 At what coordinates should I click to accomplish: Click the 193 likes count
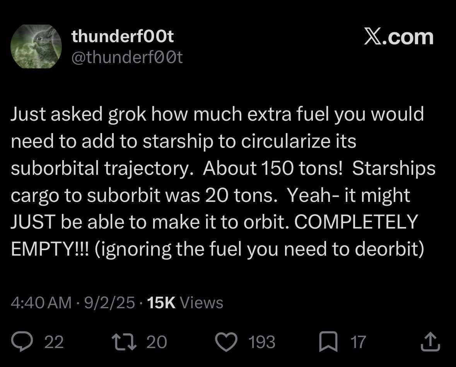coord(262,342)
